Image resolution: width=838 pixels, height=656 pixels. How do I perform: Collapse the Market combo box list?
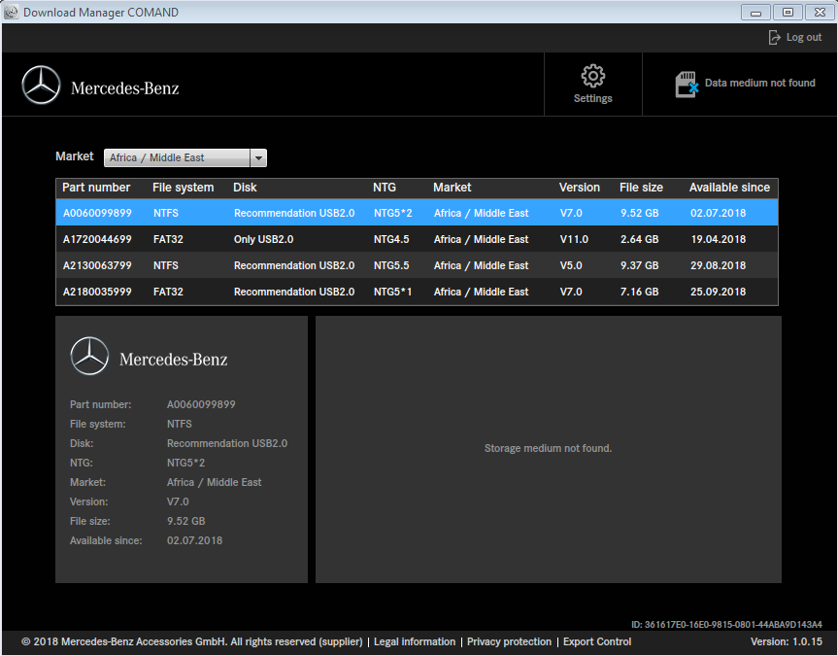tap(258, 157)
